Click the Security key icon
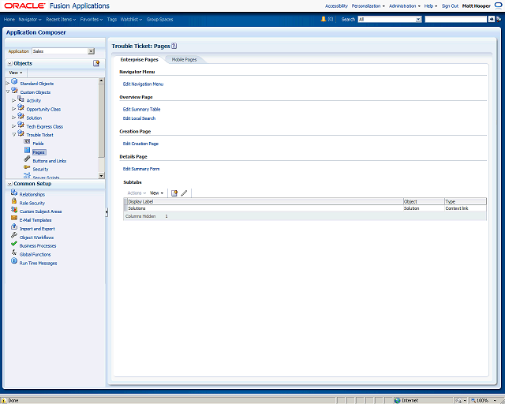The width and height of the screenshot is (505, 404). coord(27,166)
